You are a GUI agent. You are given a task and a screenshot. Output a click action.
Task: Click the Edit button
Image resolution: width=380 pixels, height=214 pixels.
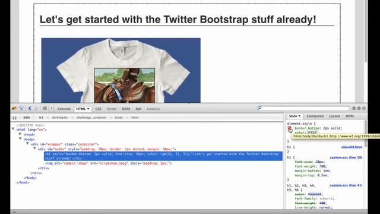(x=26, y=118)
